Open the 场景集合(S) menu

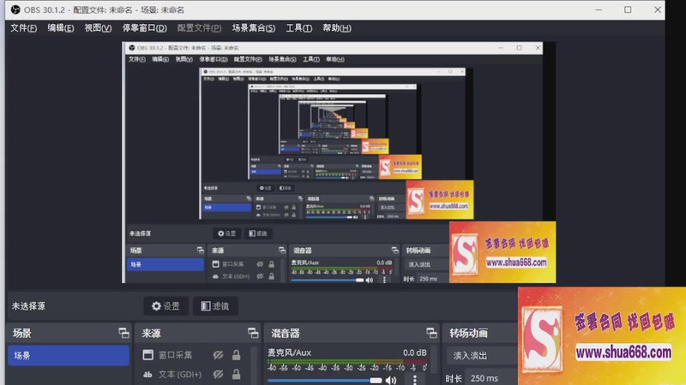point(253,28)
